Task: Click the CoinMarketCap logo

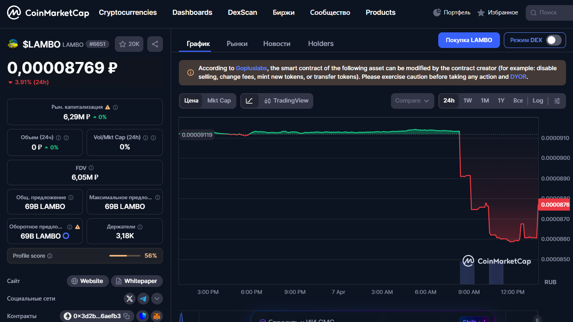Action: click(x=48, y=12)
